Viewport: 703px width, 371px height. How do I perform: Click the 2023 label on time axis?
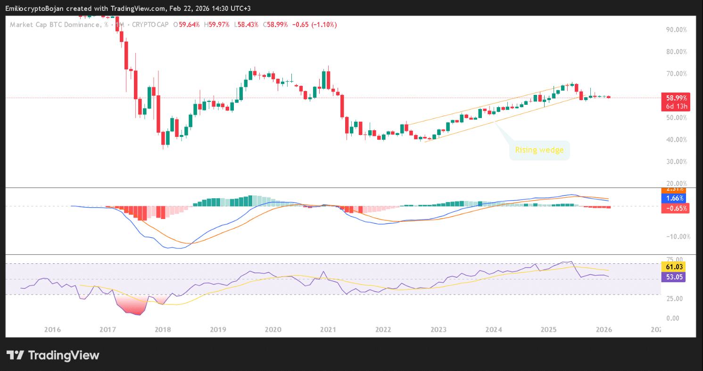coord(438,329)
